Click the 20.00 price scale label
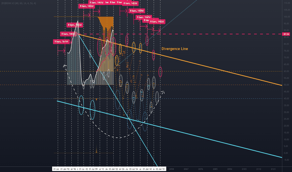292x172 pixels. pyautogui.click(x=287, y=126)
